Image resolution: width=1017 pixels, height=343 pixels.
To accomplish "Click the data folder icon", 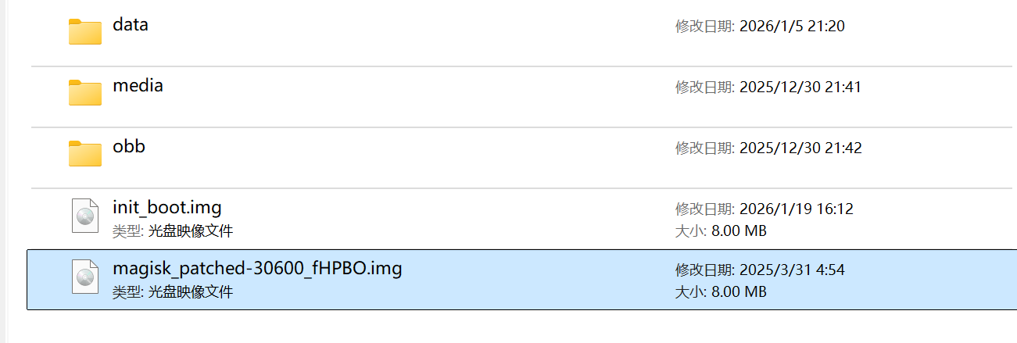I will pos(84,31).
